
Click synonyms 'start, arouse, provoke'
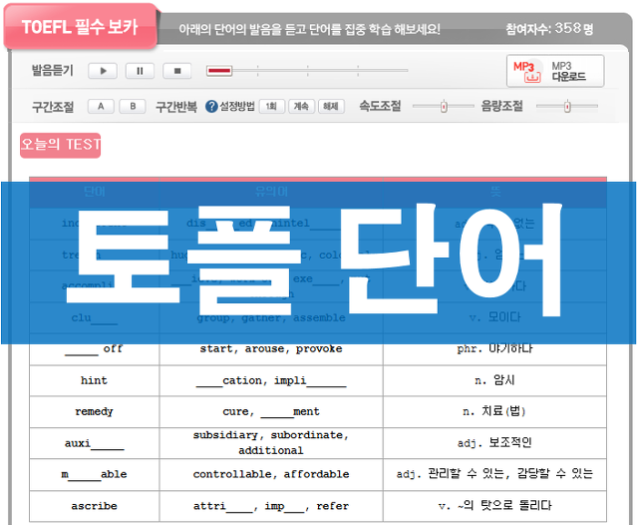pyautogui.click(x=271, y=349)
